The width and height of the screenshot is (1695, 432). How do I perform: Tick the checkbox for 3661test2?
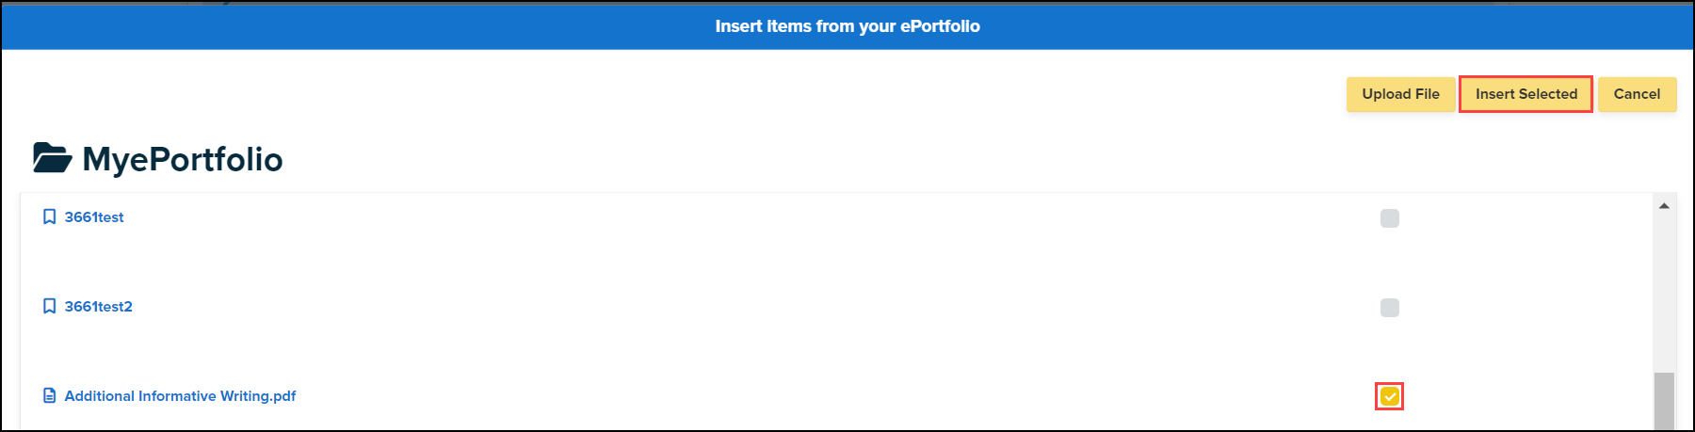click(1389, 308)
